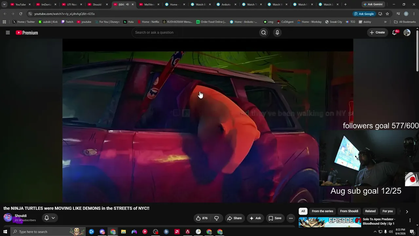This screenshot has width=419, height=236.
Task: Click the Chrome address bar URL
Action: pyautogui.click(x=64, y=14)
